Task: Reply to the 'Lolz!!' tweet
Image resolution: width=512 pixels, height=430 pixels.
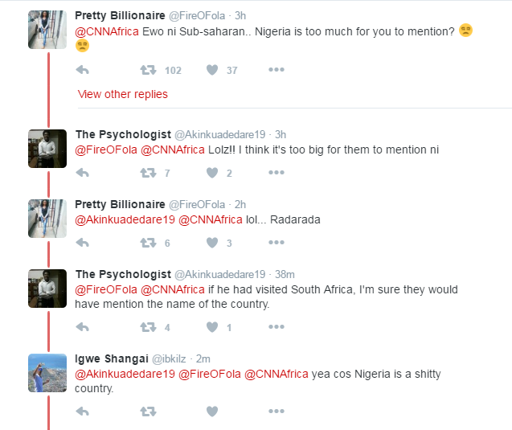Action: tap(81, 173)
